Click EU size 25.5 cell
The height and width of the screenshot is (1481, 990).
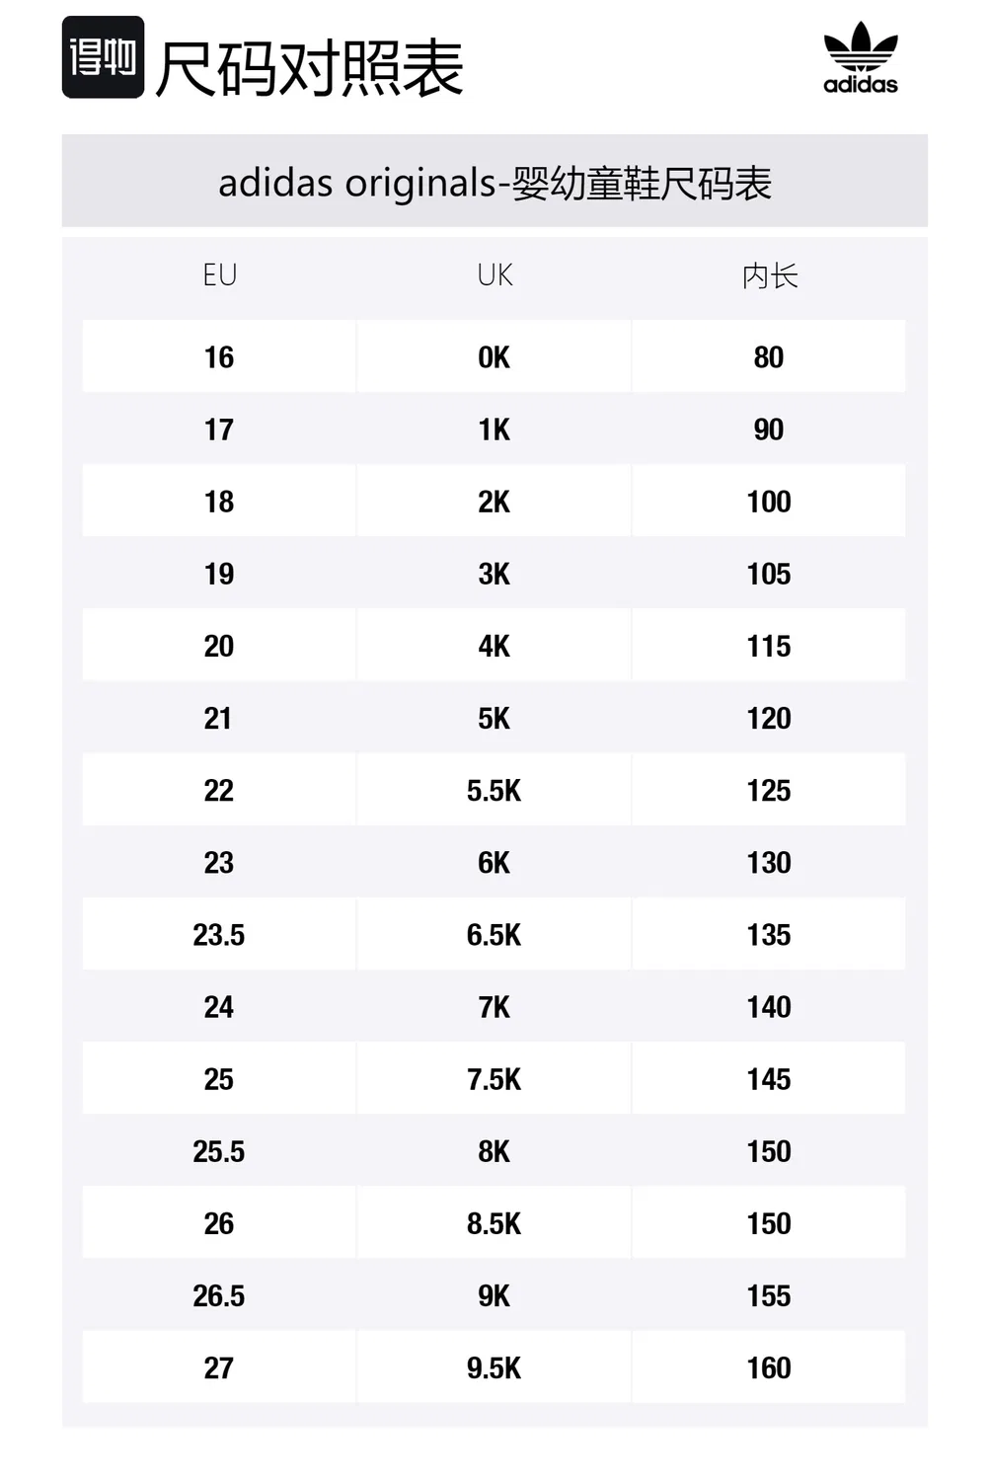tap(219, 1150)
